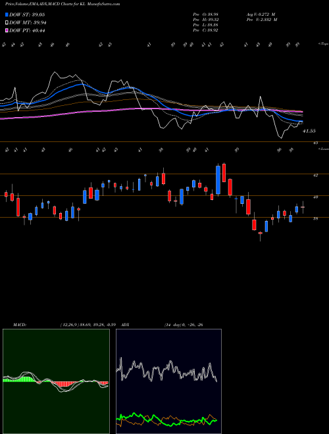The image size is (329, 434).
Task: Click the tall blue candlestick near 42 level
Action: [218, 180]
